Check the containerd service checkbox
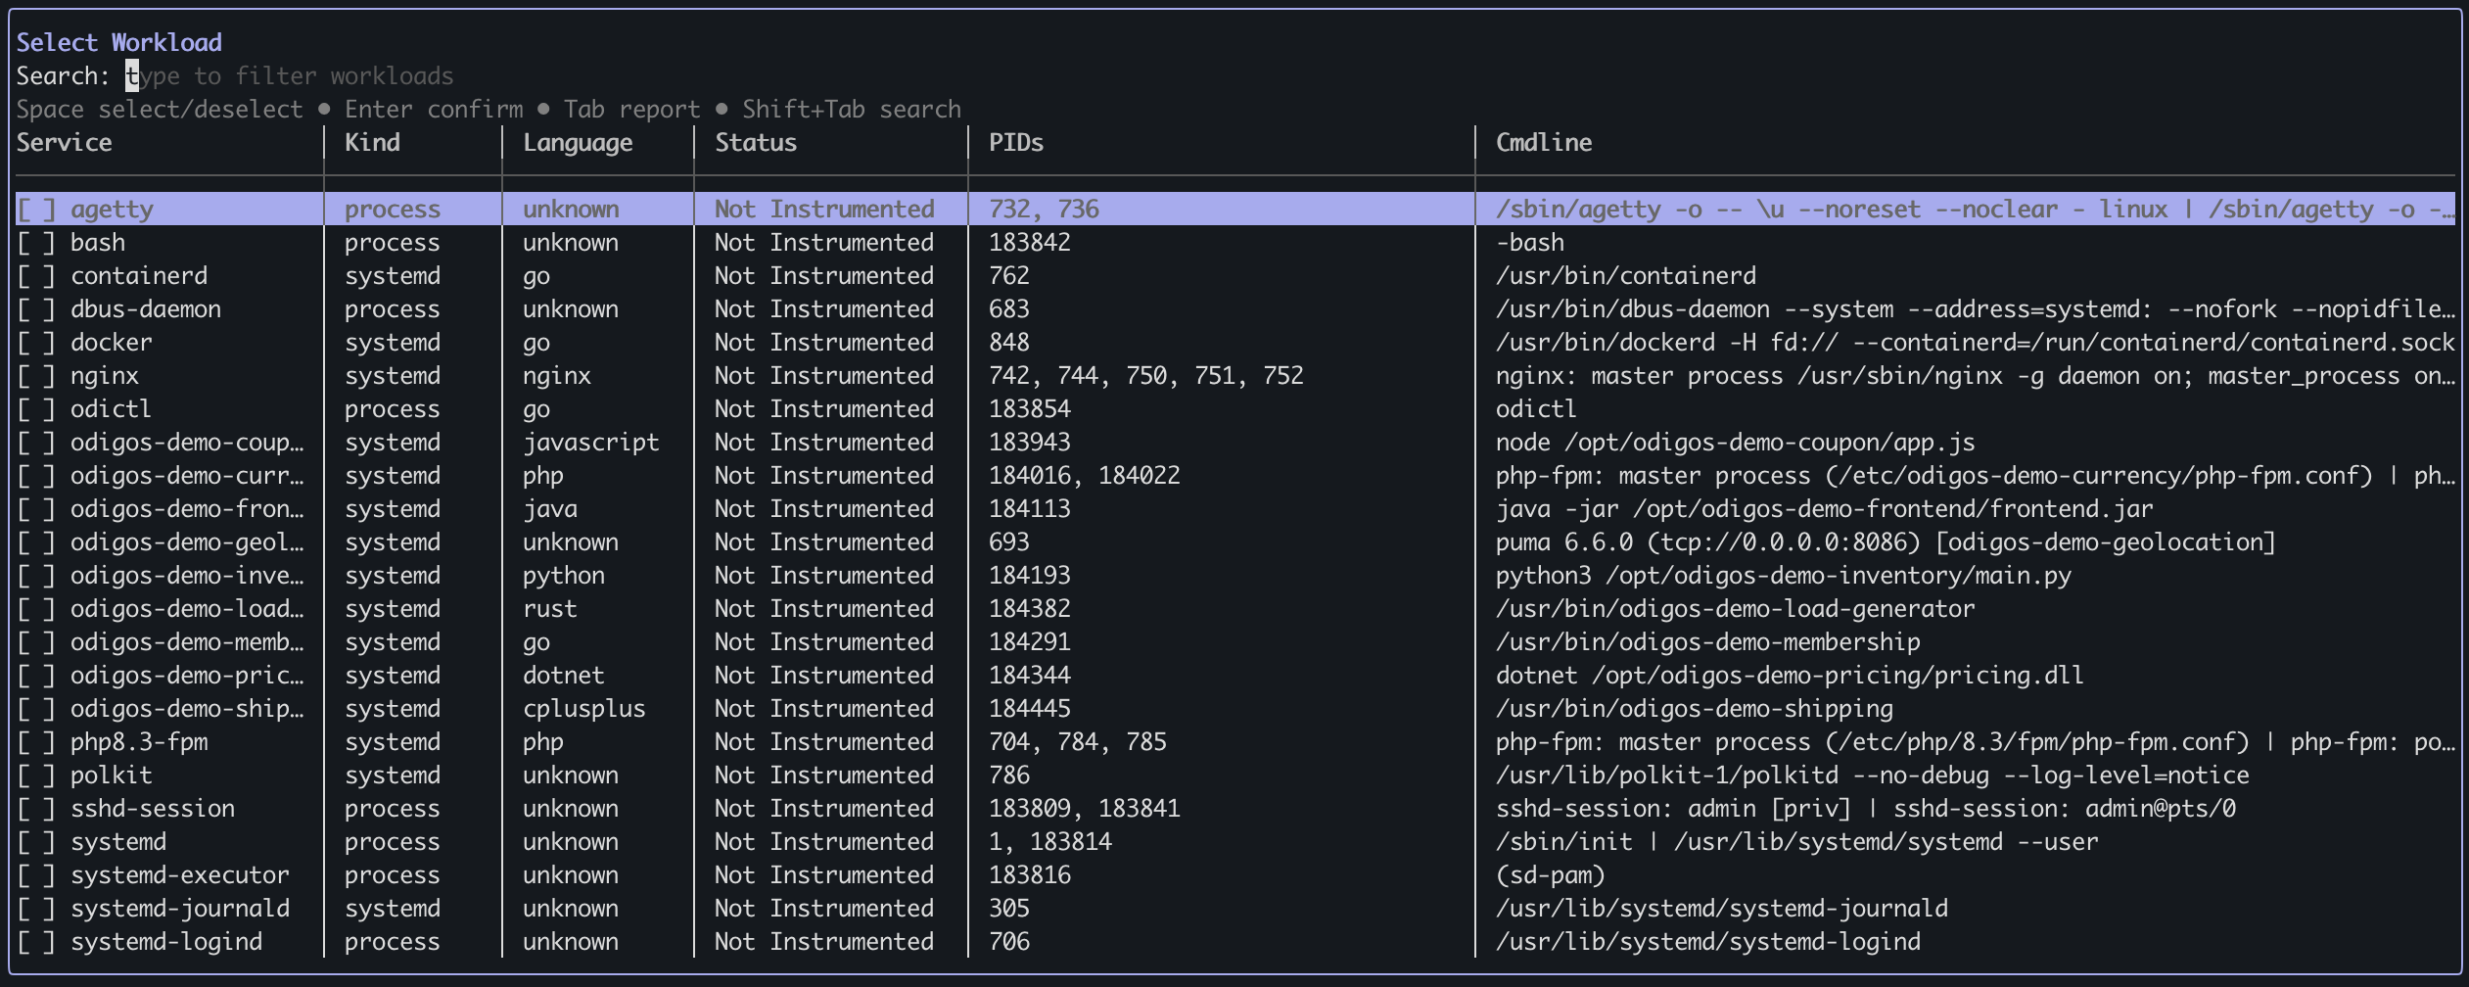2469x987 pixels. click(x=36, y=275)
